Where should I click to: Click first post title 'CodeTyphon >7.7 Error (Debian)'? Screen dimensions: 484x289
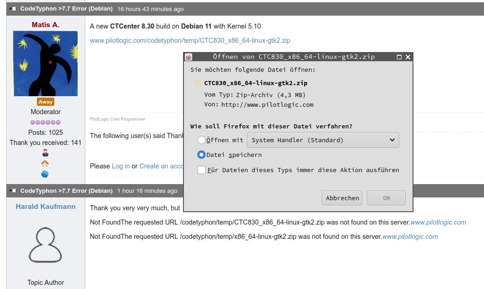(x=66, y=9)
